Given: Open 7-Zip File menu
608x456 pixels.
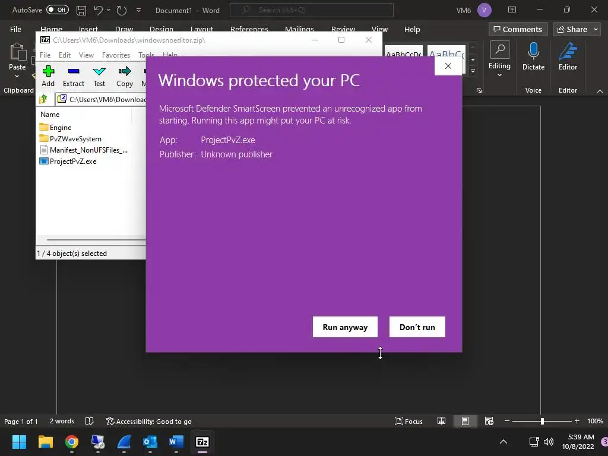Looking at the screenshot, I should click(45, 55).
